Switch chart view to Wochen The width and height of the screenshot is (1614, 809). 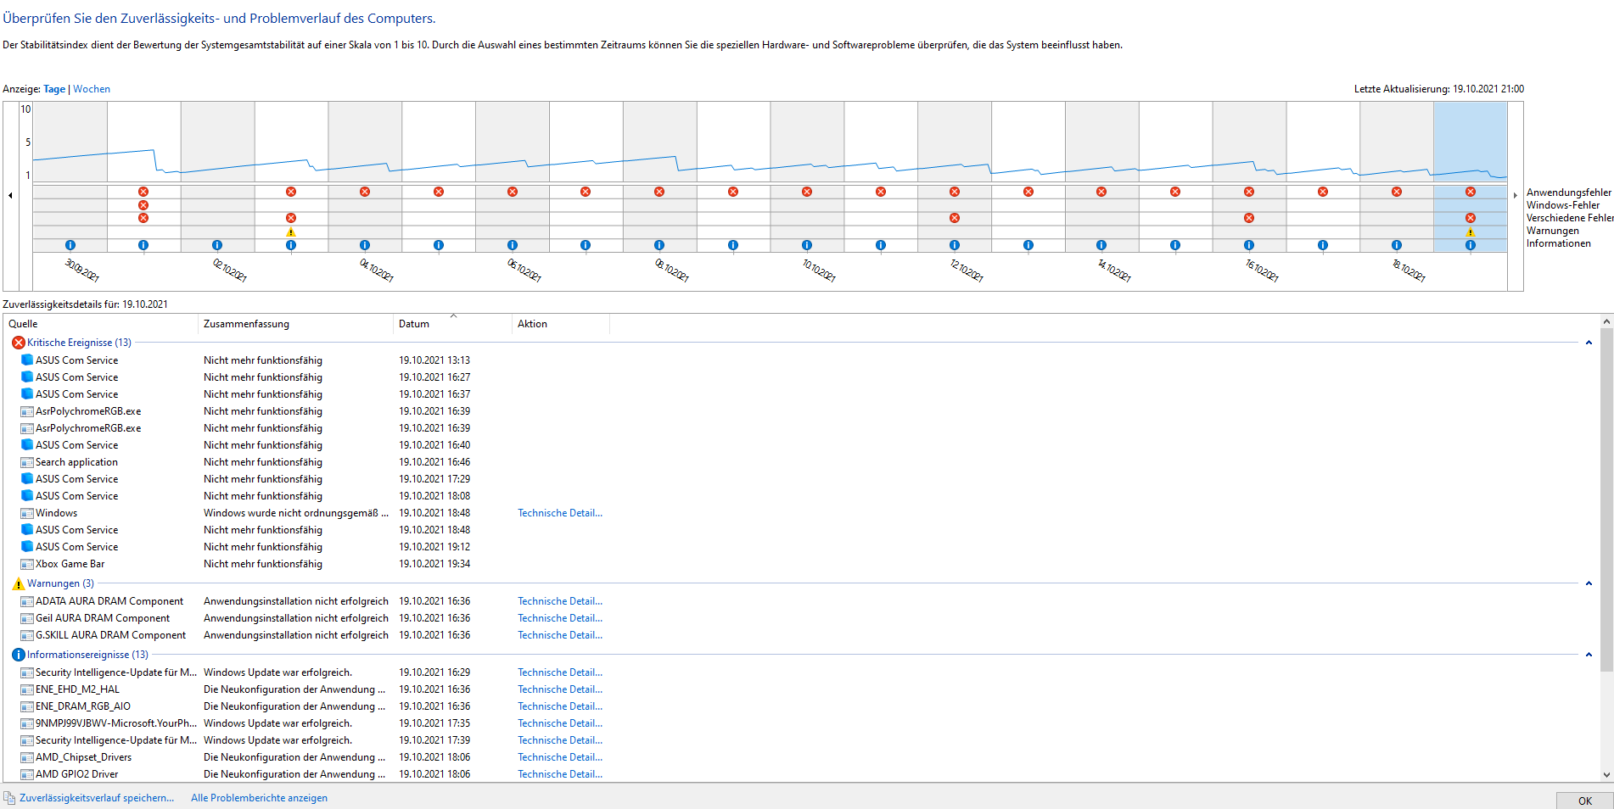pos(92,89)
